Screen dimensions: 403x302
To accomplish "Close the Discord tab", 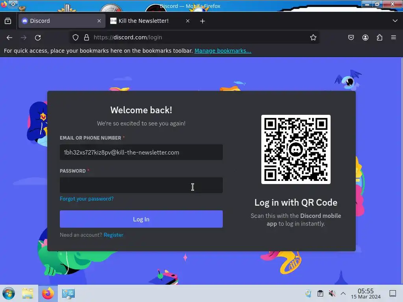I will tap(99, 21).
